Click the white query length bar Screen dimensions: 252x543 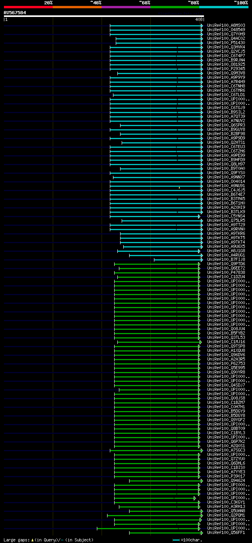(104, 16)
